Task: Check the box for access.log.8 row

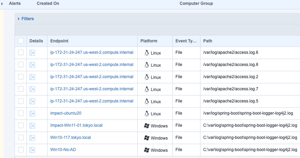Action: 21,65
